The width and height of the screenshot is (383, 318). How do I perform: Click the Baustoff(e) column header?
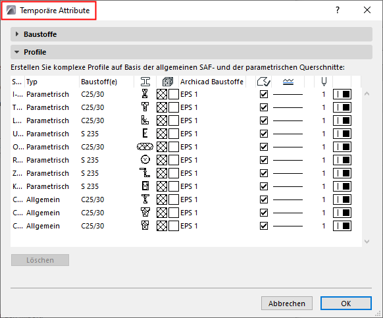pos(99,82)
